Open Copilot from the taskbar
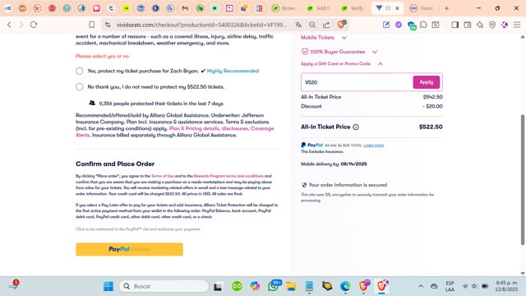Viewport: 526px width, 296px height. coord(255,286)
